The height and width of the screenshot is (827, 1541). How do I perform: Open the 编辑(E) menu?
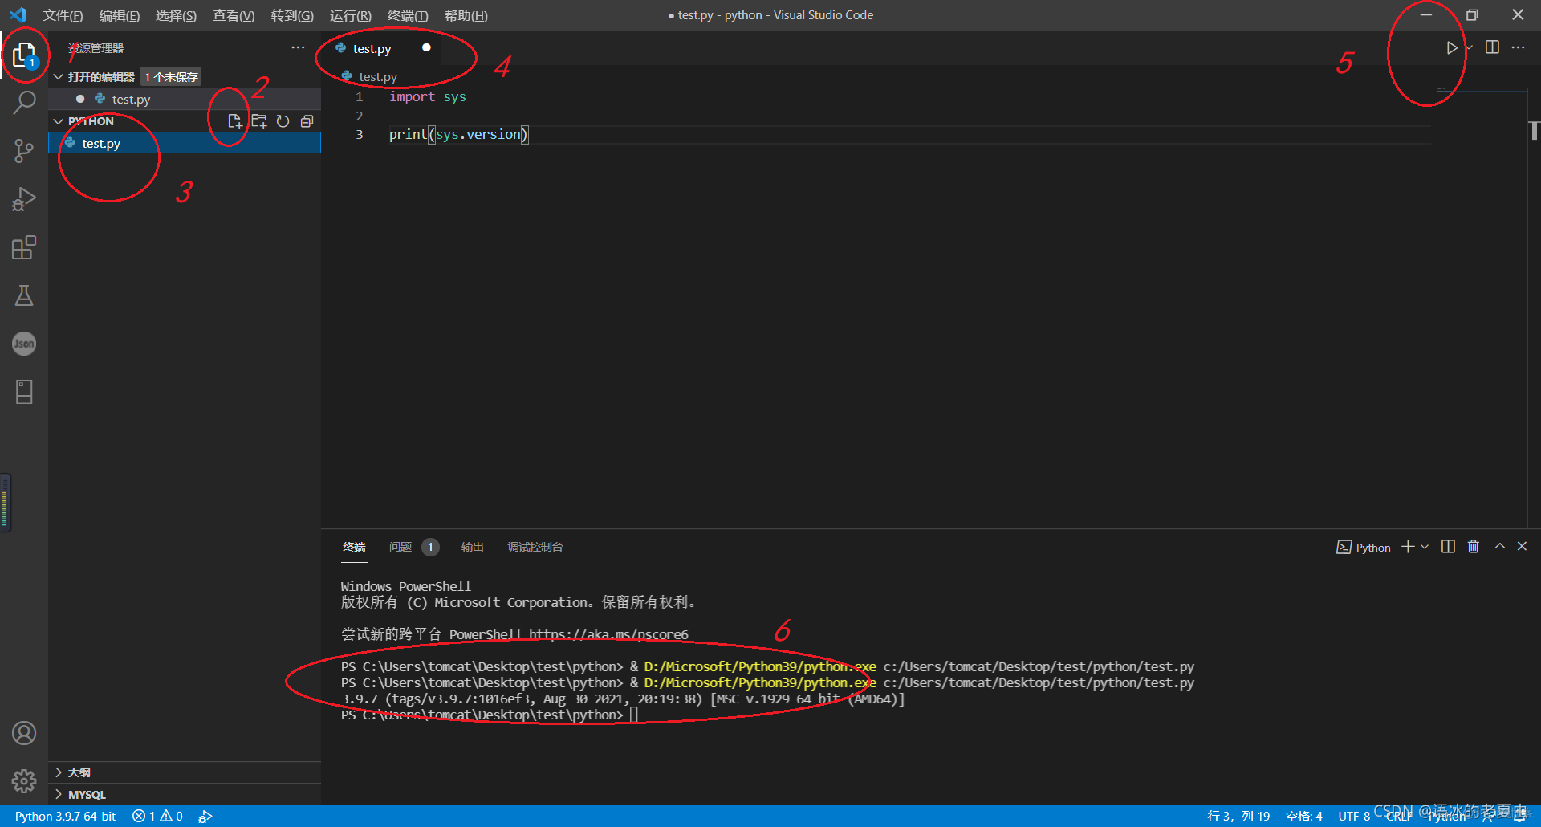119,15
